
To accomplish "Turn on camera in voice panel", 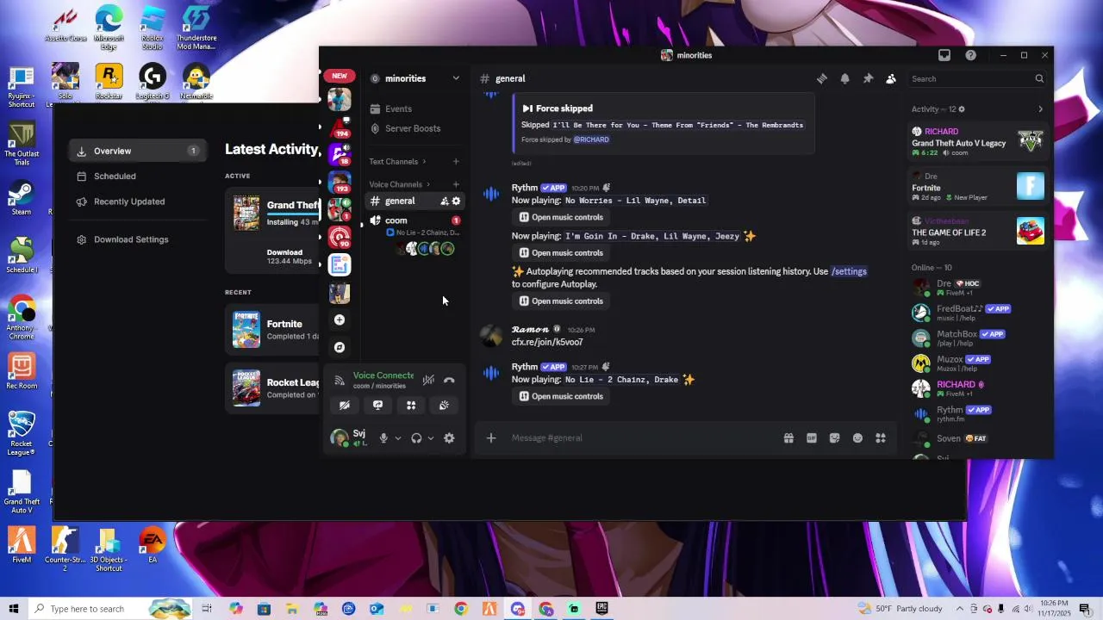I will click(x=344, y=406).
